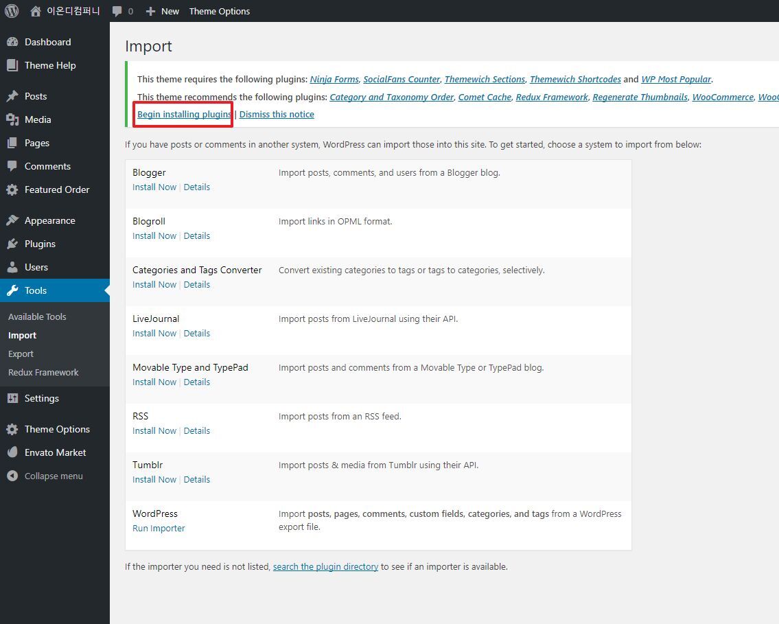Install Now for the RSS importer
779x624 pixels.
coord(154,431)
